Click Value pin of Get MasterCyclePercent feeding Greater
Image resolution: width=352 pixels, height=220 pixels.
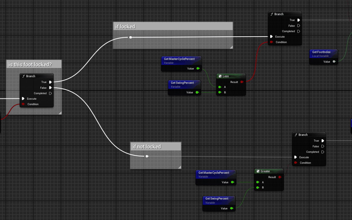pos(232,182)
